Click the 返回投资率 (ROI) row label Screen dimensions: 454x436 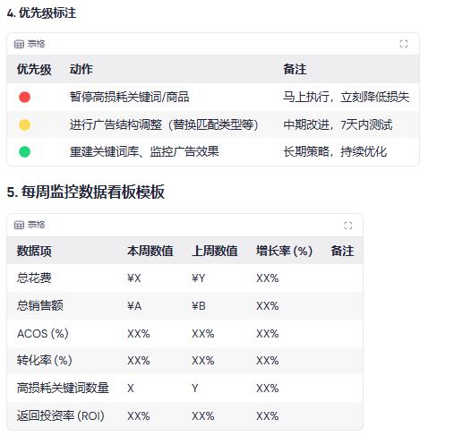pos(61,415)
